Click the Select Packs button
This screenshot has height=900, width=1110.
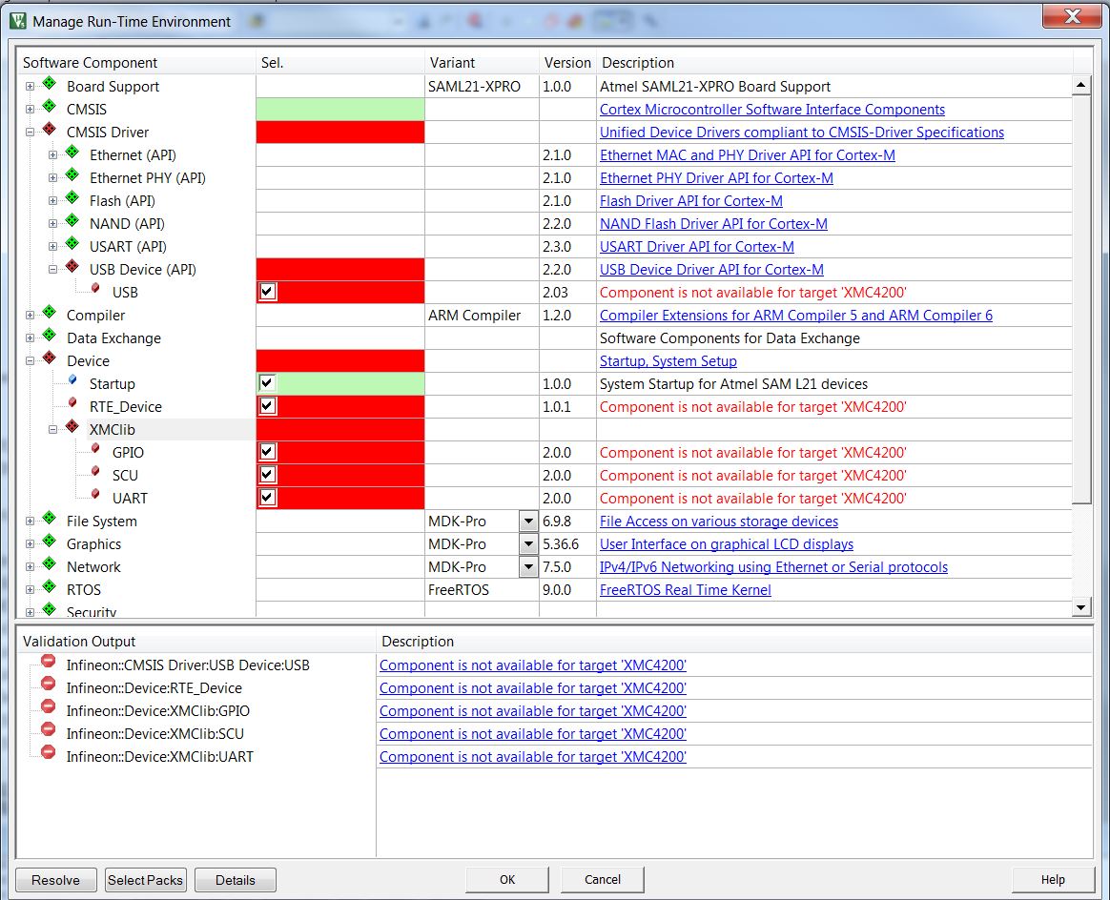146,880
